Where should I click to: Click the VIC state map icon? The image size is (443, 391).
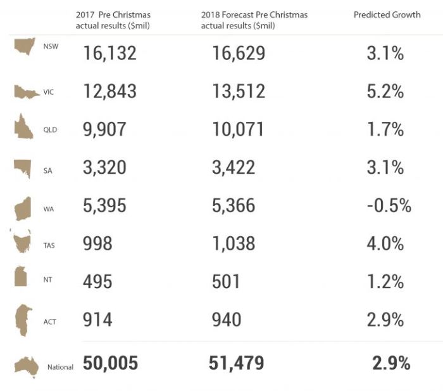pyautogui.click(x=27, y=92)
